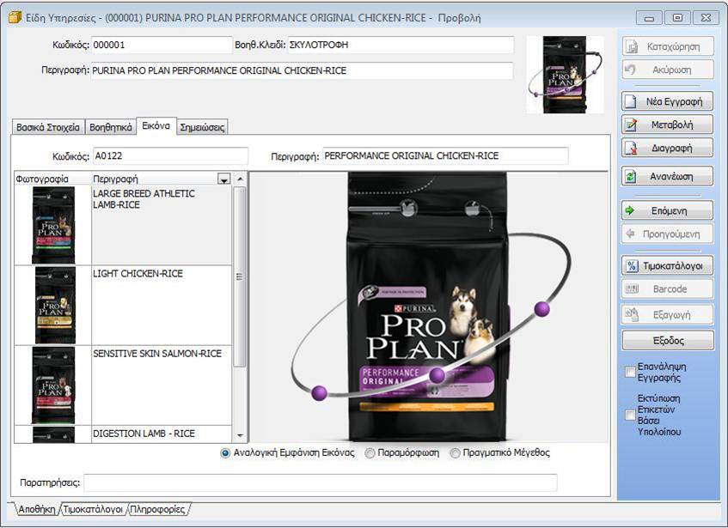
Task: Click the barcode icon on Barcode button
Action: (632, 288)
